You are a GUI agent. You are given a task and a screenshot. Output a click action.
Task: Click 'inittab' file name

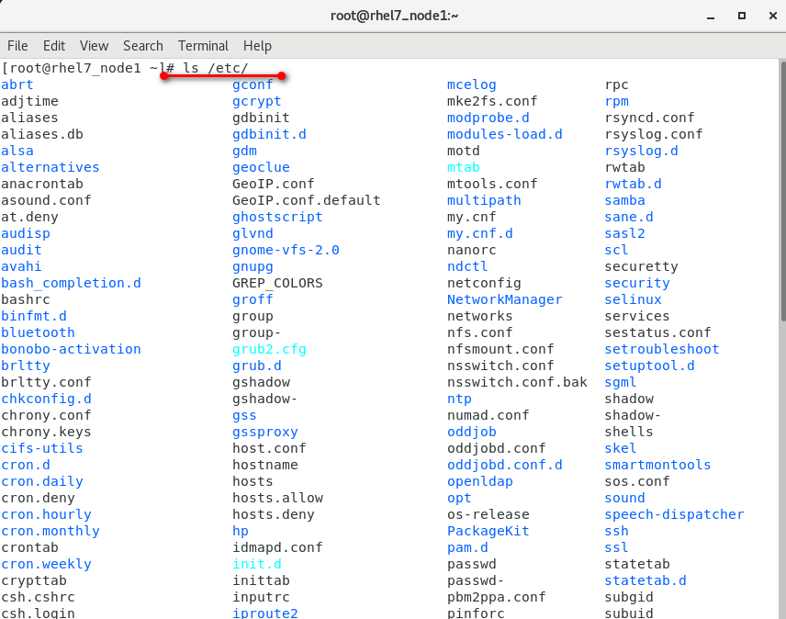tap(261, 581)
